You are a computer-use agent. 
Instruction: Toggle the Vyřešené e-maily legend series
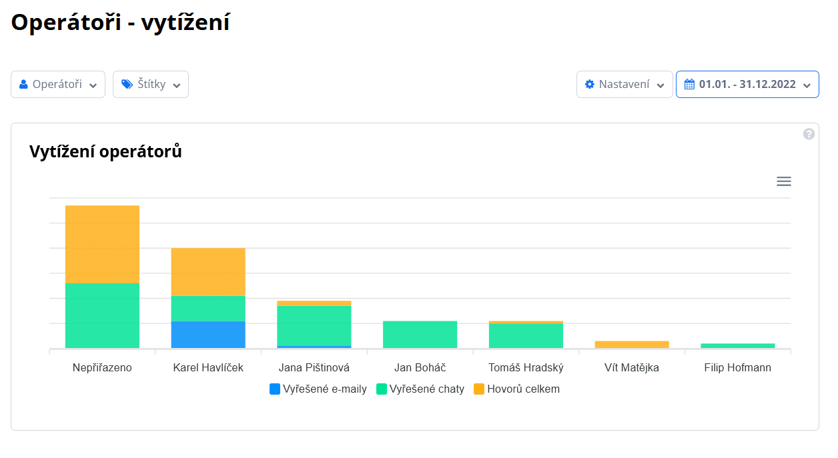324,389
